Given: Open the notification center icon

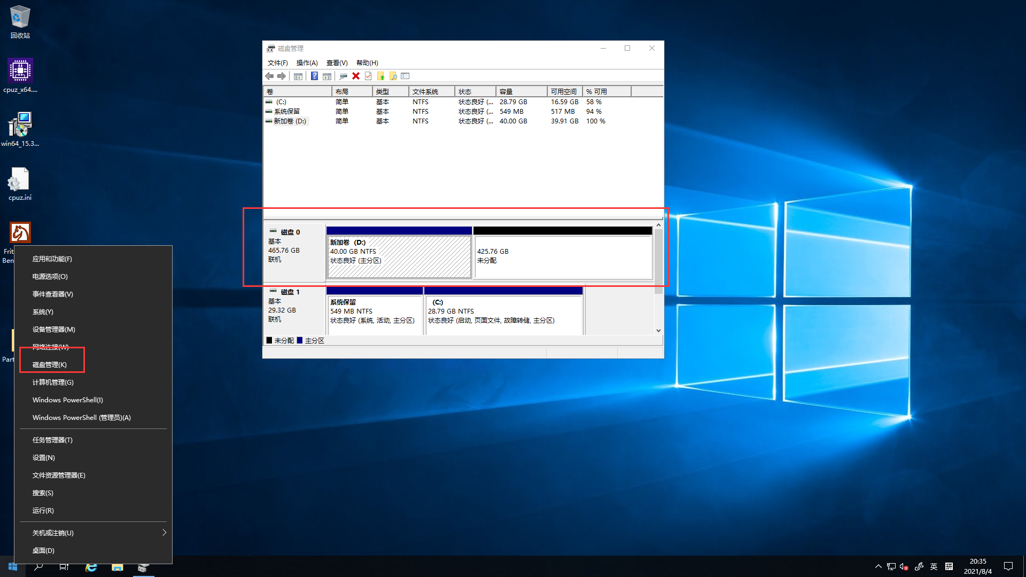Looking at the screenshot, I should click(x=1008, y=566).
